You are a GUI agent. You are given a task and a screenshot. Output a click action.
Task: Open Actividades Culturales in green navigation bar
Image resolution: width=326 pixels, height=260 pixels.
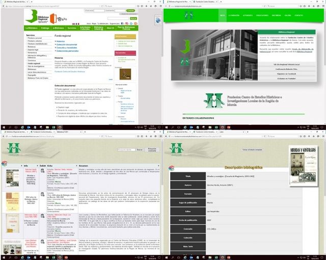(85, 28)
